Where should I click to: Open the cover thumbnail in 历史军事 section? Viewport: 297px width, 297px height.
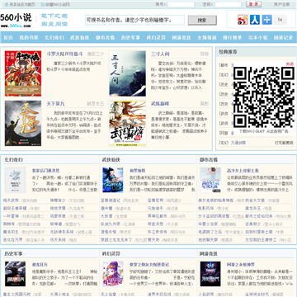tap(15, 274)
